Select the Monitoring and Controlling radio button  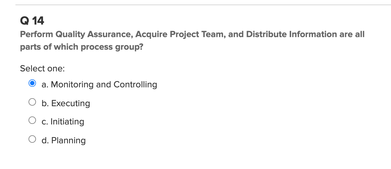point(32,83)
